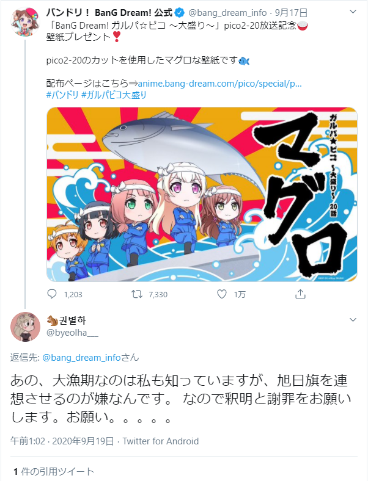Open the byeolha user avatar
Viewport: 368px width, 481px height.
point(25,327)
